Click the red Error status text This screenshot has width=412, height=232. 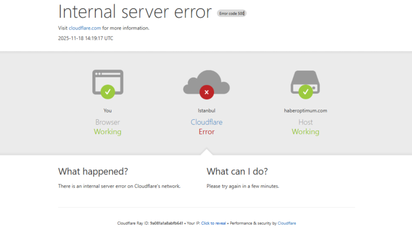(x=206, y=132)
